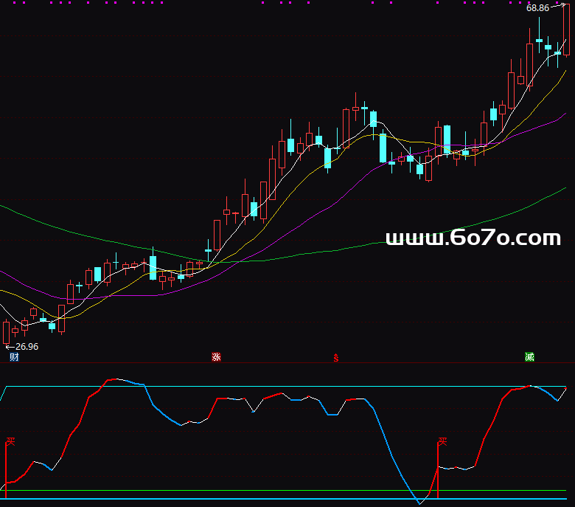
Task: Select the rightmost 买 buy signal
Action: click(442, 442)
